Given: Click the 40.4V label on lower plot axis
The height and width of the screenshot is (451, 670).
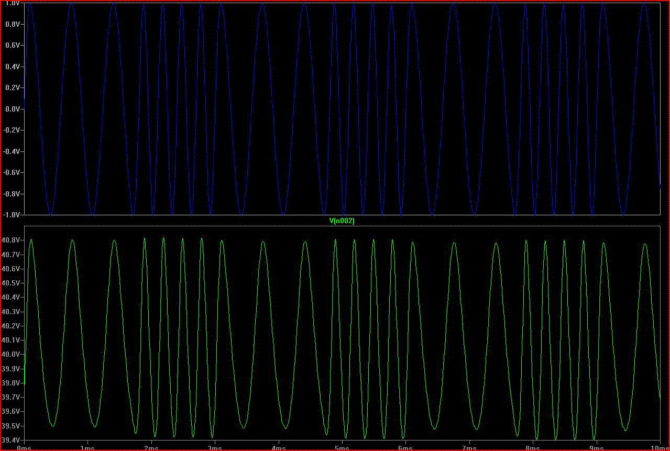Looking at the screenshot, I should [x=11, y=297].
